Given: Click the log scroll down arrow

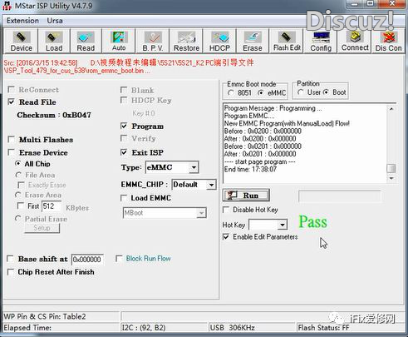Looking at the screenshot, I should tap(391, 178).
